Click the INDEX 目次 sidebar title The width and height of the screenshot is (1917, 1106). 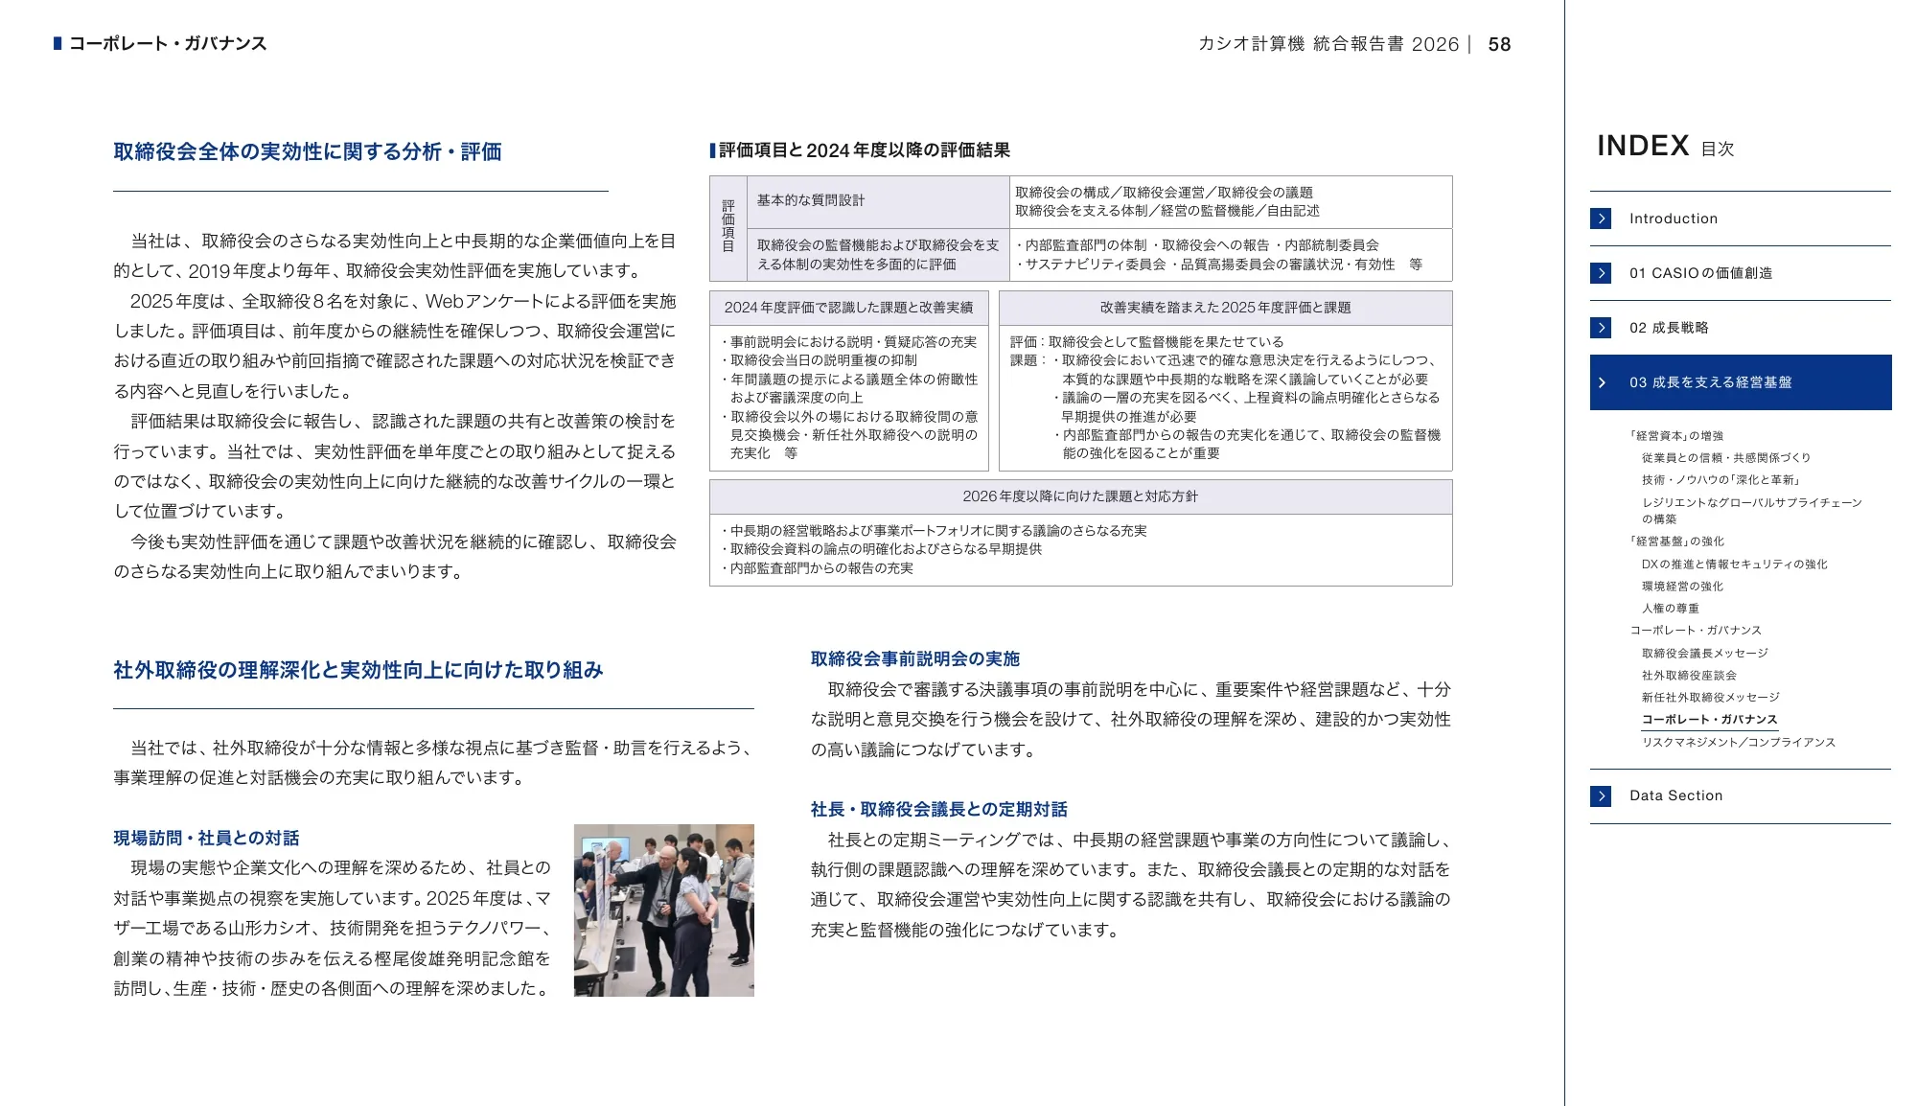click(1665, 146)
